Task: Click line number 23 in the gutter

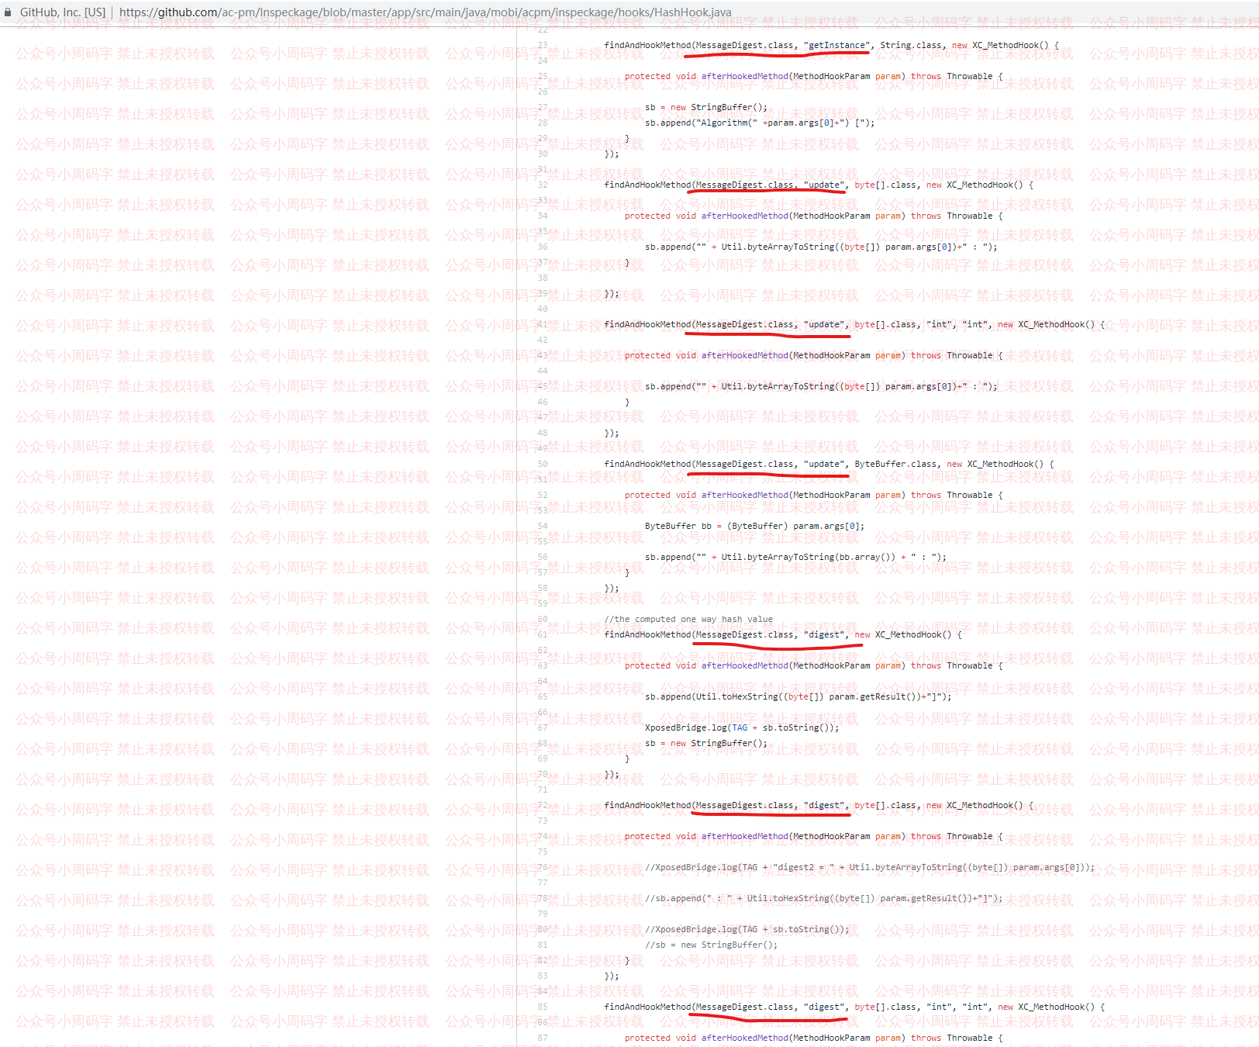Action: tap(543, 45)
